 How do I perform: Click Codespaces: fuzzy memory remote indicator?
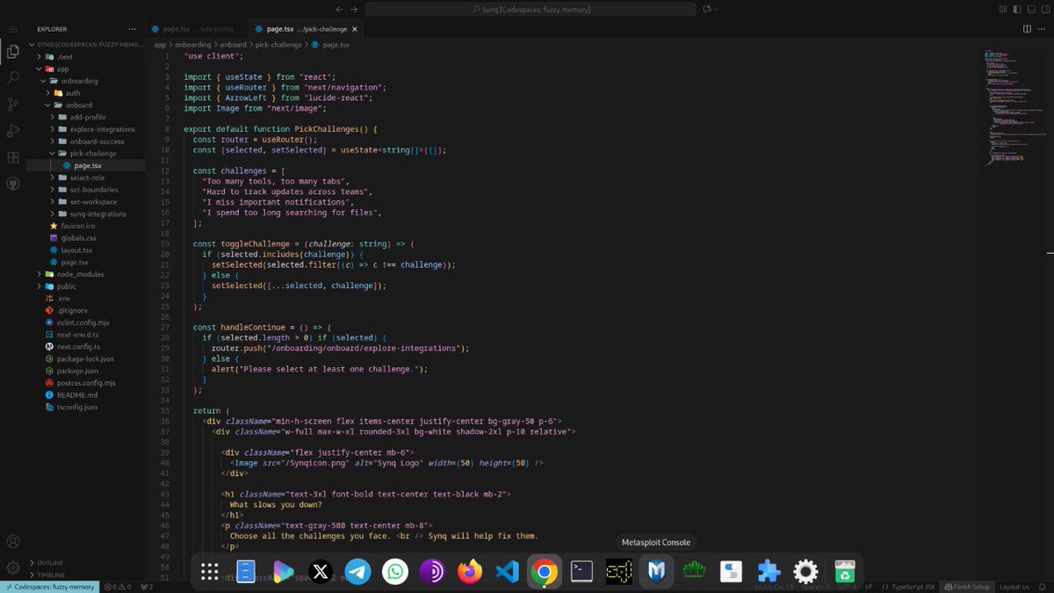pos(48,587)
